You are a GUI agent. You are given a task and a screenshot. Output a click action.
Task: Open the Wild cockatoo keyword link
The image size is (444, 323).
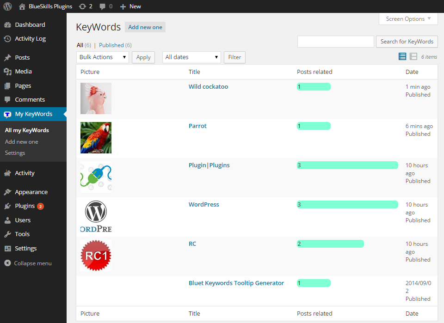click(x=208, y=87)
